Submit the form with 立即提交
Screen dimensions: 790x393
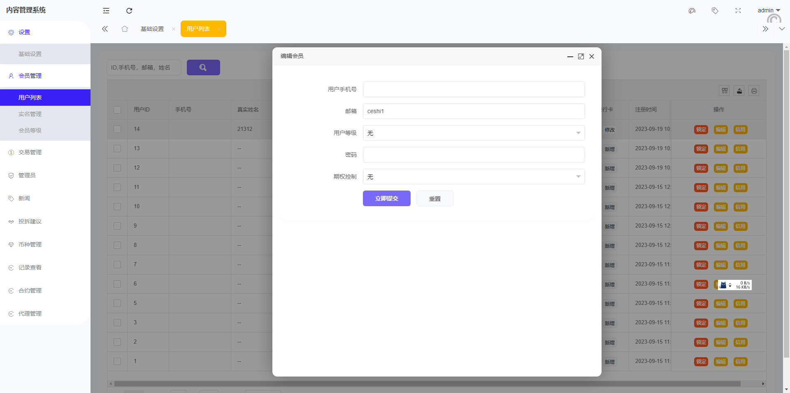386,198
